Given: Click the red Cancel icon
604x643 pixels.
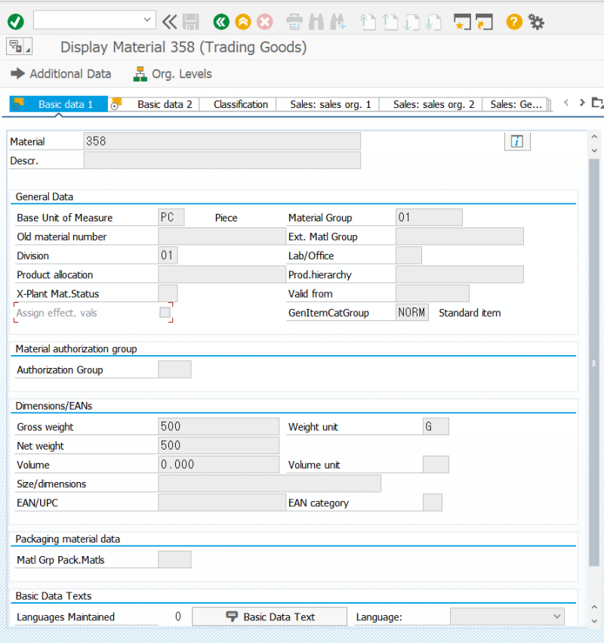Looking at the screenshot, I should (265, 21).
